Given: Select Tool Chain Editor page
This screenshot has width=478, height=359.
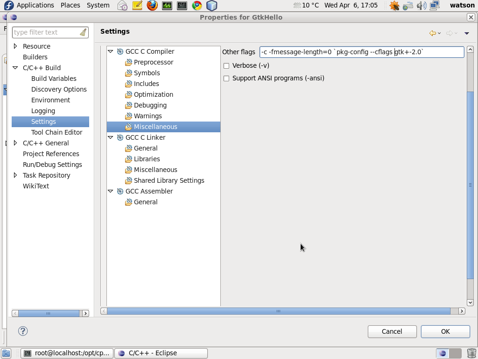Looking at the screenshot, I should point(56,132).
